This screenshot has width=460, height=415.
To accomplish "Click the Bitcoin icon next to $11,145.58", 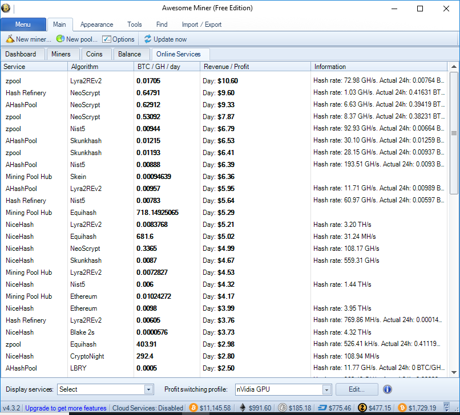I will [193, 408].
